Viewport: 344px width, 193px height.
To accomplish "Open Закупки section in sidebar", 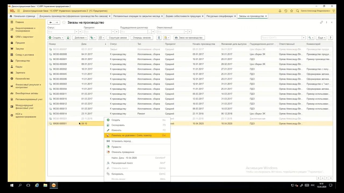I will [x=20, y=49].
